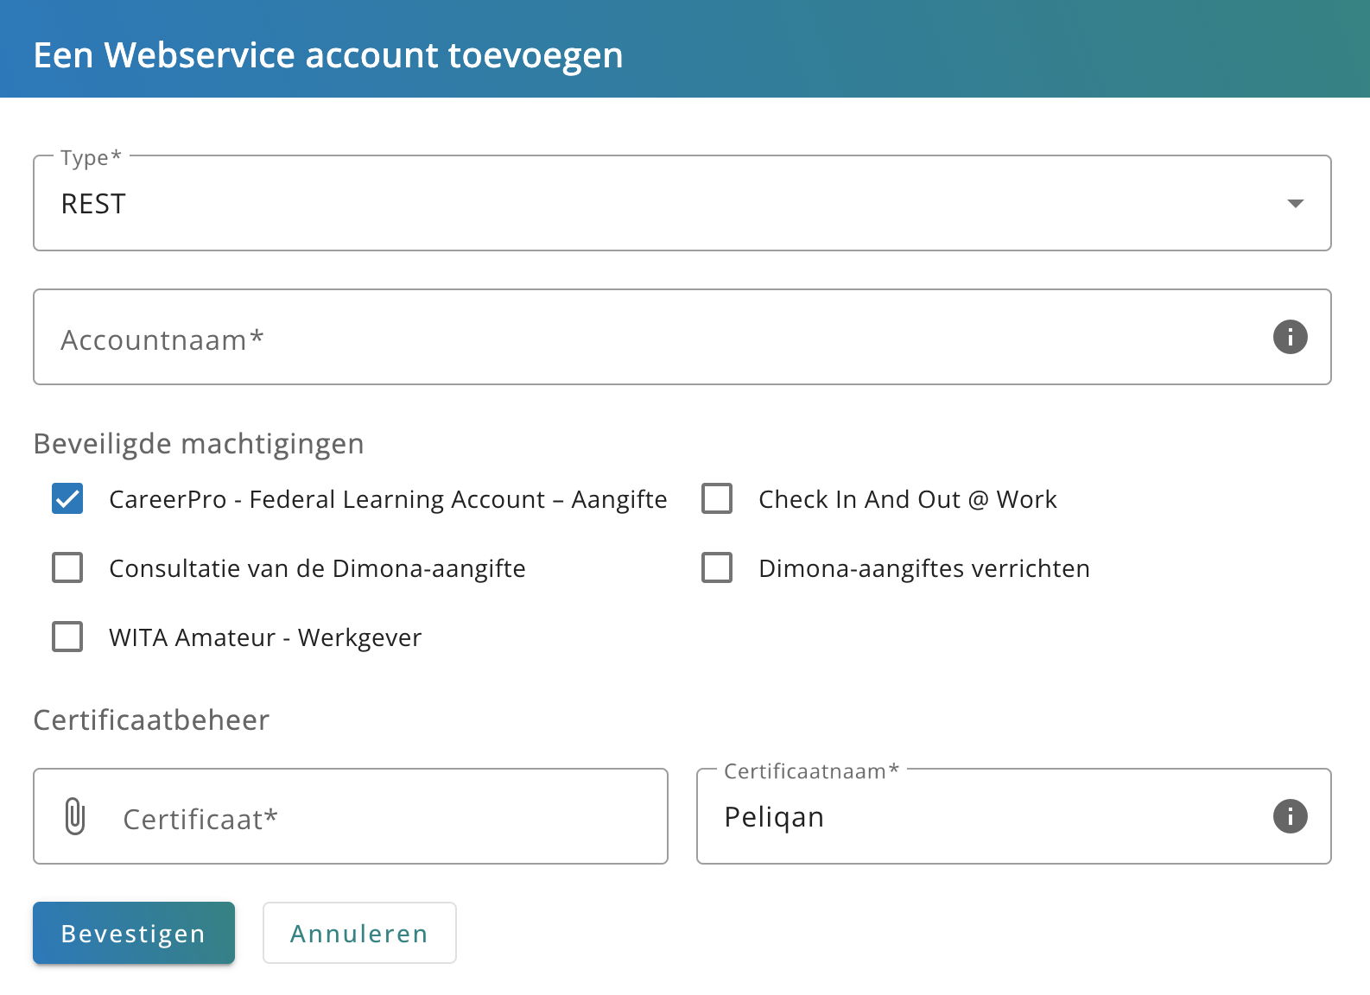Select the Certificaat upload field

(351, 816)
